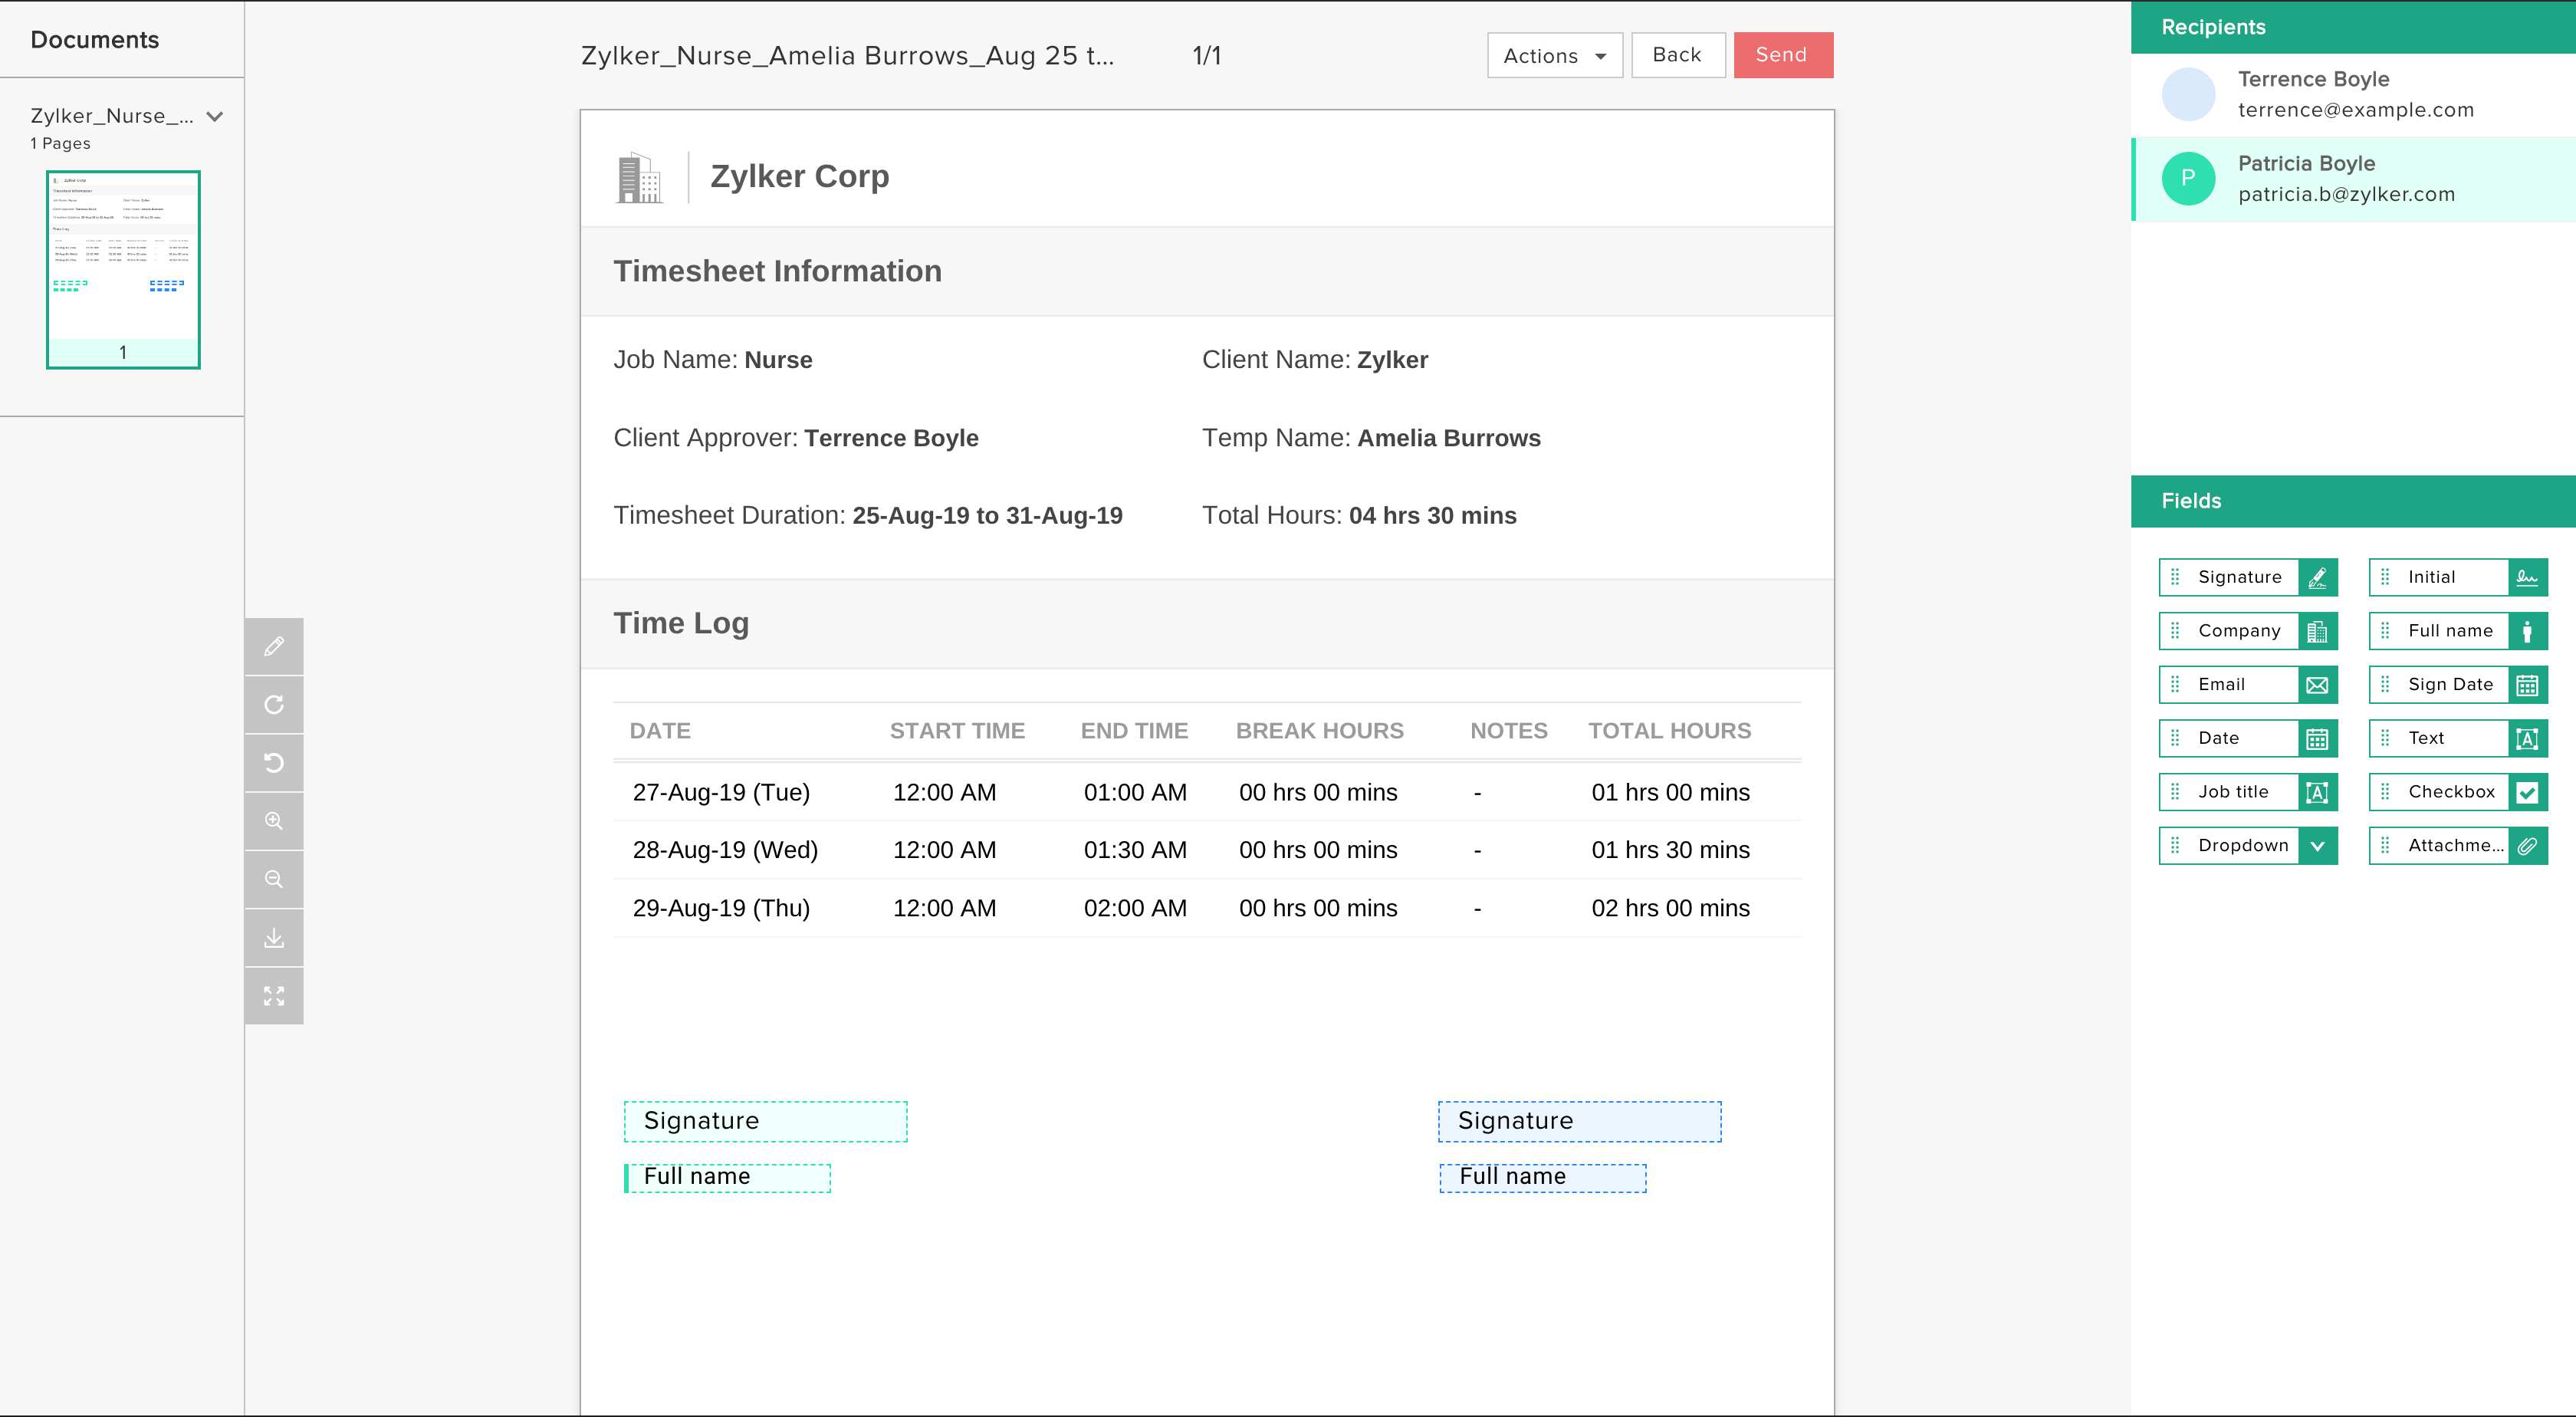Image resolution: width=2576 pixels, height=1417 pixels.
Task: Choose the Company field label
Action: click(2239, 631)
